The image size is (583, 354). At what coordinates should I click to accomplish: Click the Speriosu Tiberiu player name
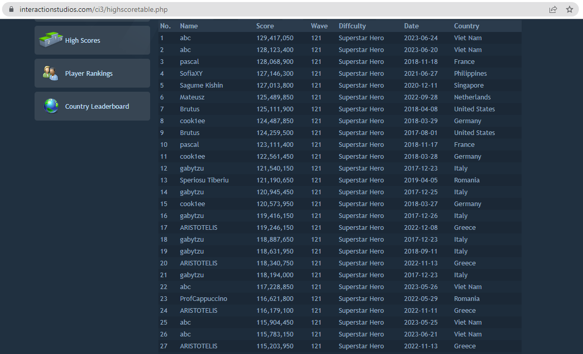(x=204, y=180)
